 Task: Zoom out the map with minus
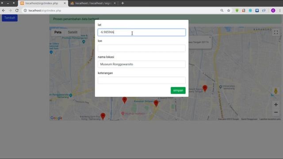click(x=276, y=112)
